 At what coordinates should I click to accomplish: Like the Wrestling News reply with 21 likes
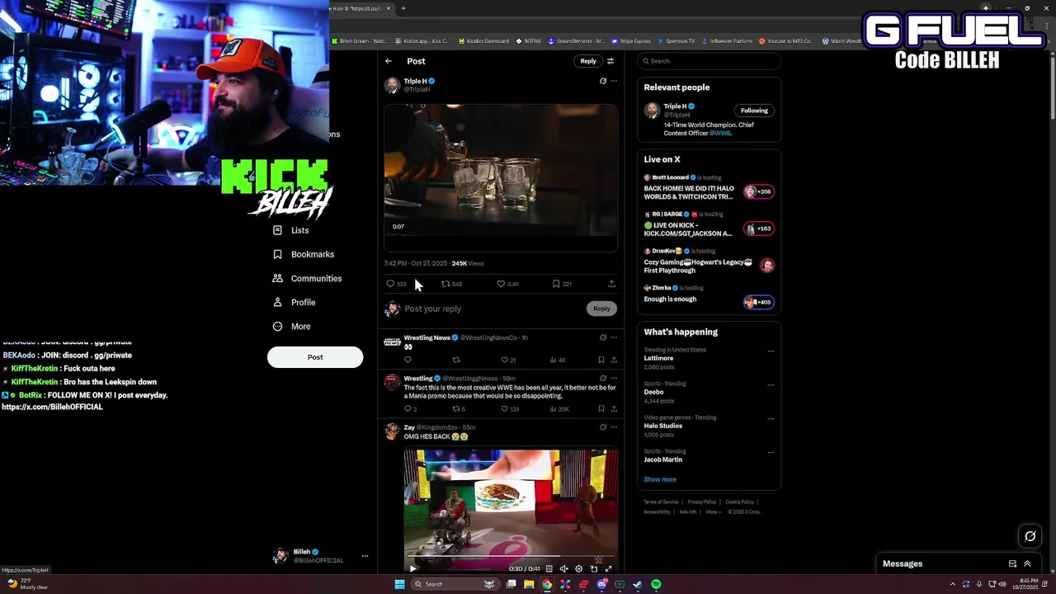click(508, 360)
